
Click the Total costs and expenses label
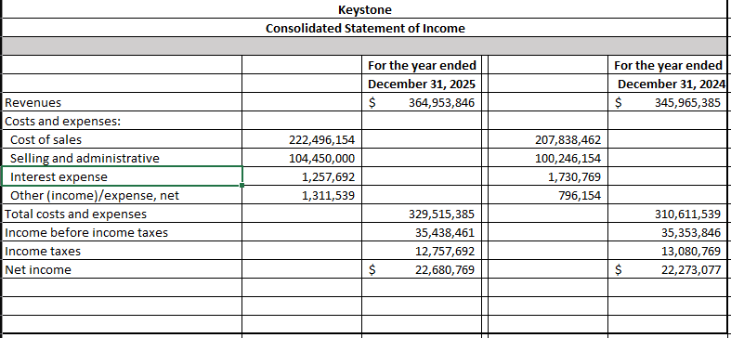tap(123, 214)
